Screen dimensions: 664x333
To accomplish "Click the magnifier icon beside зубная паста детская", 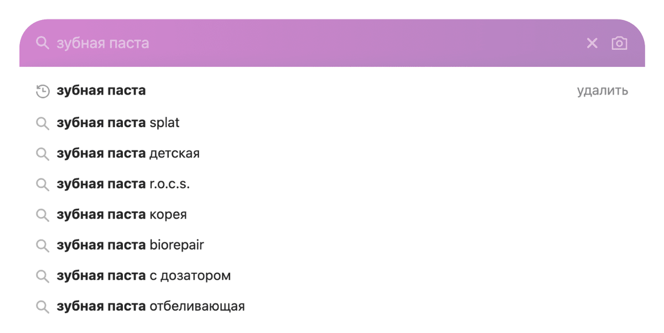I will tap(43, 153).
